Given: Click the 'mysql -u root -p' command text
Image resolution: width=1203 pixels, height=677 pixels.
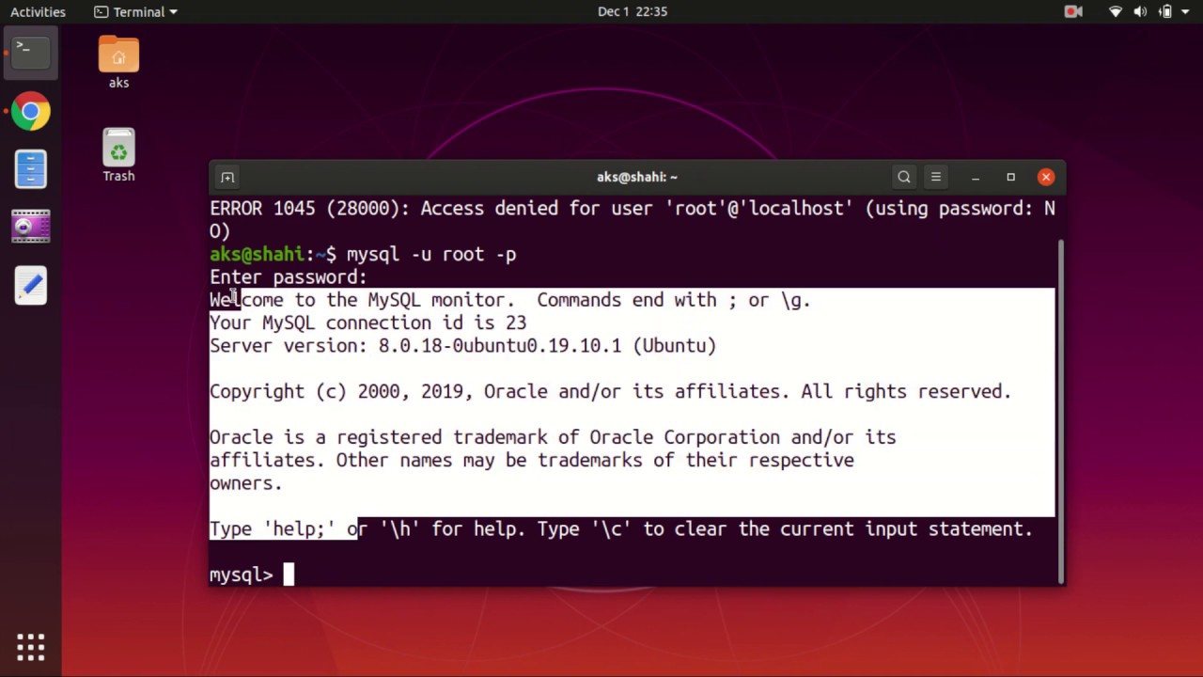Looking at the screenshot, I should [x=431, y=254].
